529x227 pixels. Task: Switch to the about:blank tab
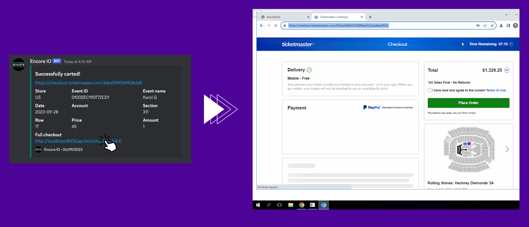coord(283,17)
